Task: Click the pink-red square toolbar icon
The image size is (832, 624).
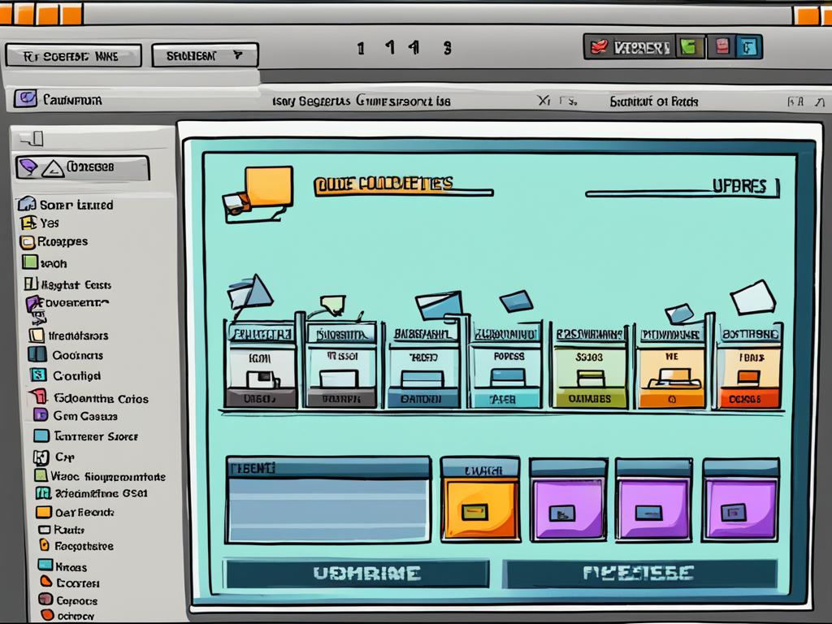Action: point(721,46)
